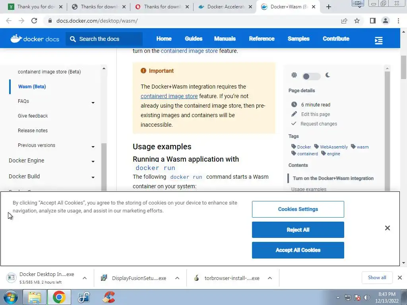Screen dimensions: 407x305
Task: Click the pencil icon beside Edit this page
Action: click(294, 114)
